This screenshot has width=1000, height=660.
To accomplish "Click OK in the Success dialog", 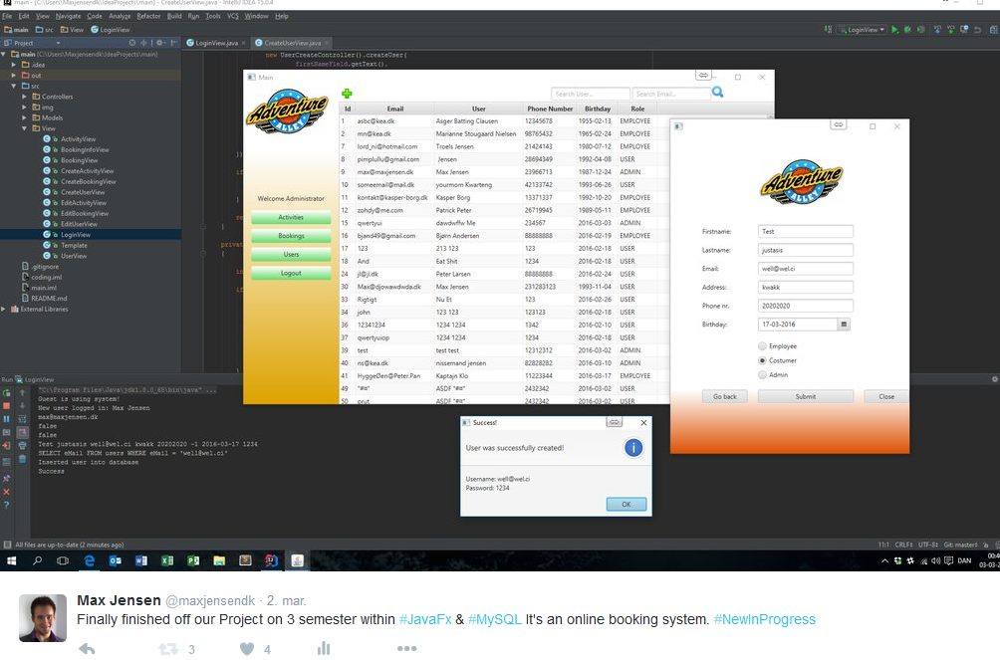I will point(626,504).
